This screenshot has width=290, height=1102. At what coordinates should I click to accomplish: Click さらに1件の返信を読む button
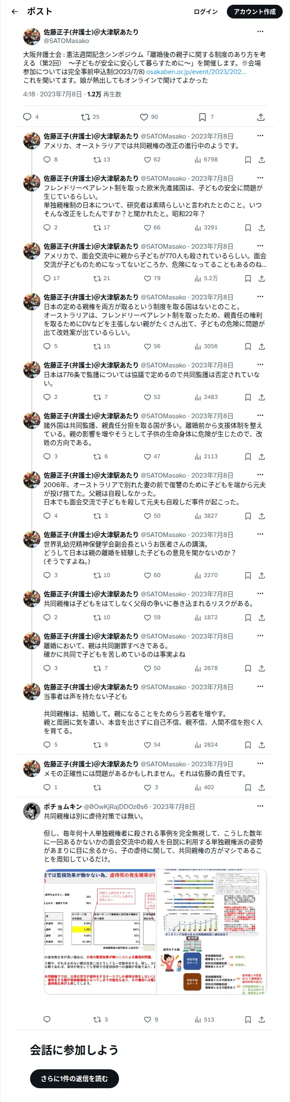(74, 1078)
